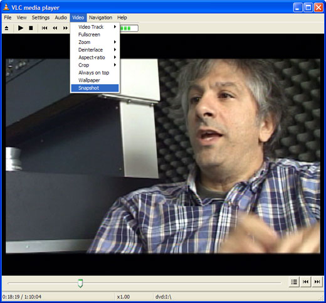Stop playback with the Stop button
326x303 pixels.
[31, 28]
